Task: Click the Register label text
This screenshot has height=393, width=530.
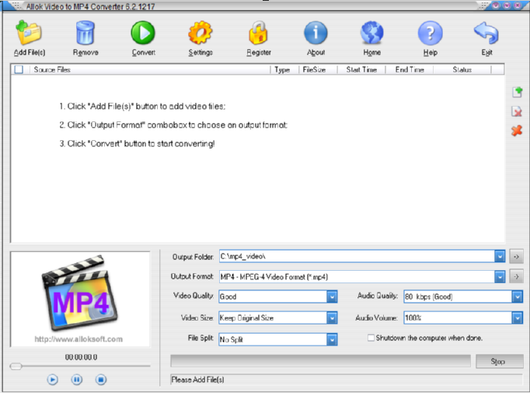Action: 259,52
